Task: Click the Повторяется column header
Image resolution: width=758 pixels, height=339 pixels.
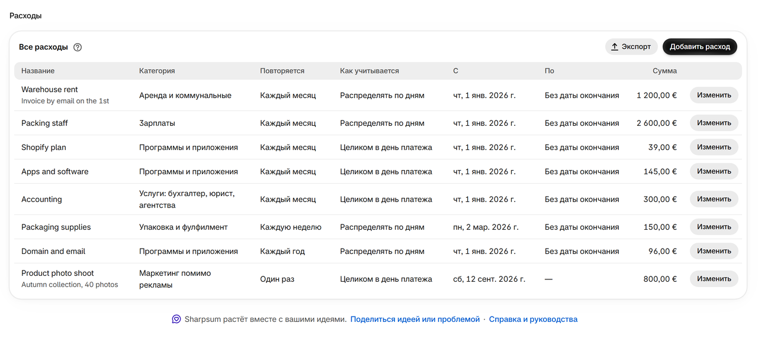Action: point(282,71)
